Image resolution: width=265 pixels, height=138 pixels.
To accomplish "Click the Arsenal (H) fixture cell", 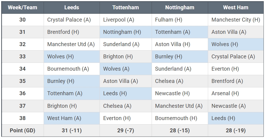I will [x=225, y=93].
